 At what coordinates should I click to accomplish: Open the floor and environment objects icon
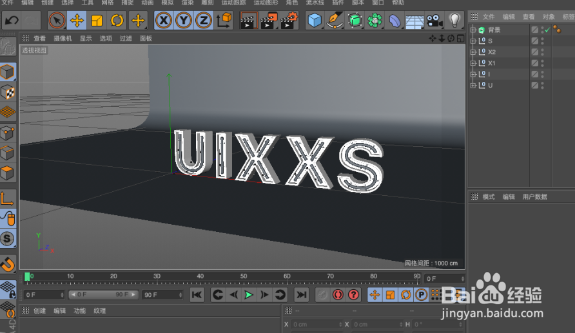[x=414, y=21]
